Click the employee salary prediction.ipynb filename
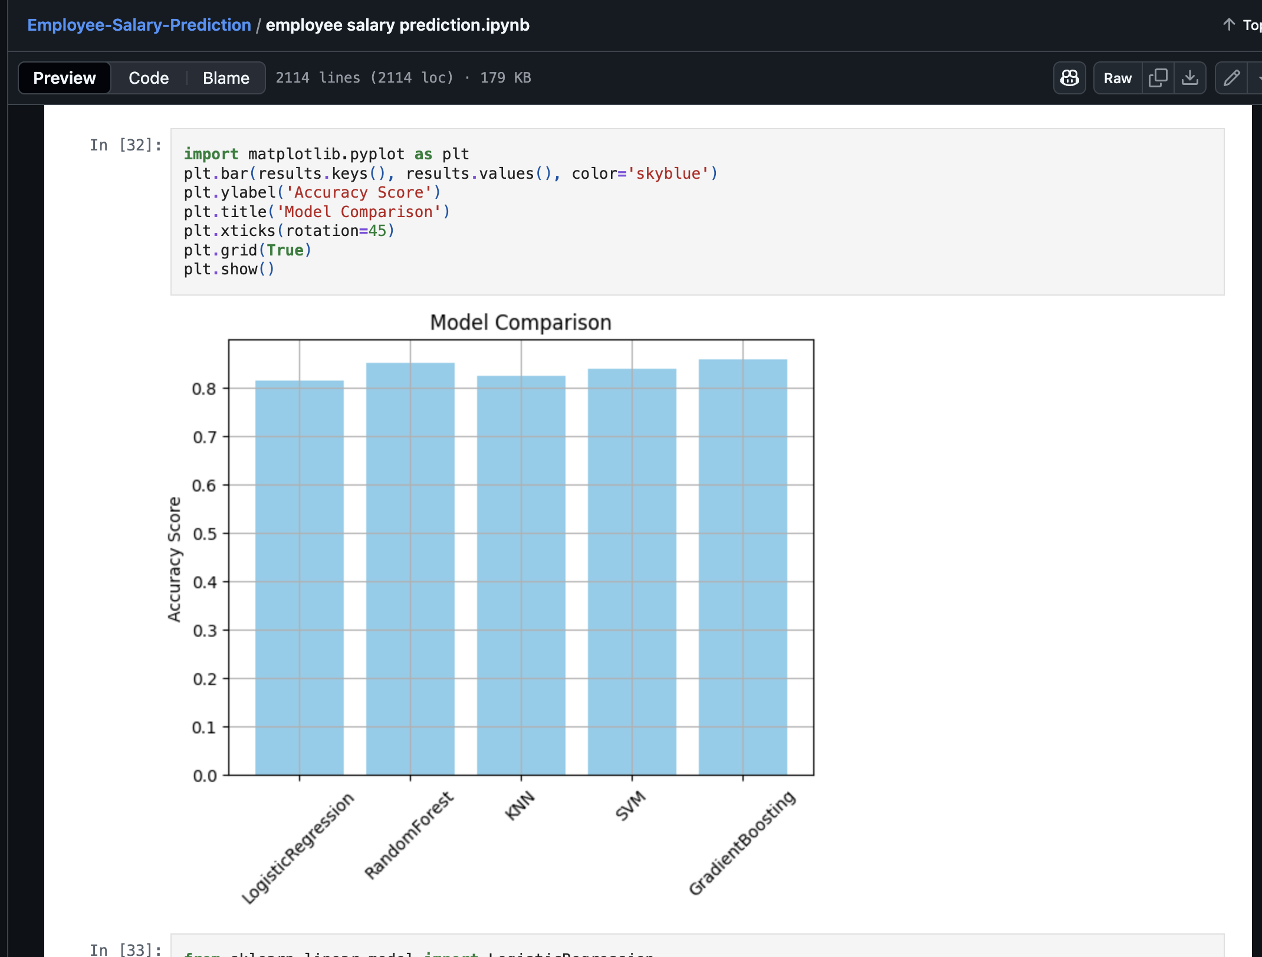The height and width of the screenshot is (957, 1262). [x=397, y=25]
